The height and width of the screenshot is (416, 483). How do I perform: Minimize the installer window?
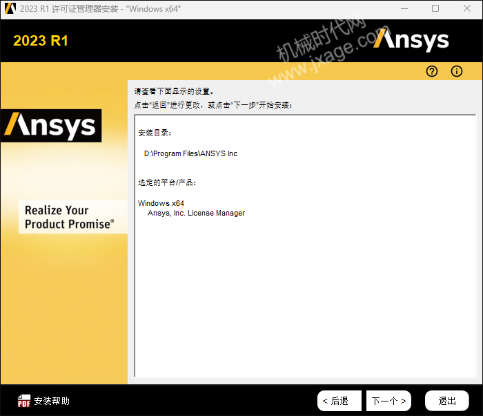[x=404, y=9]
